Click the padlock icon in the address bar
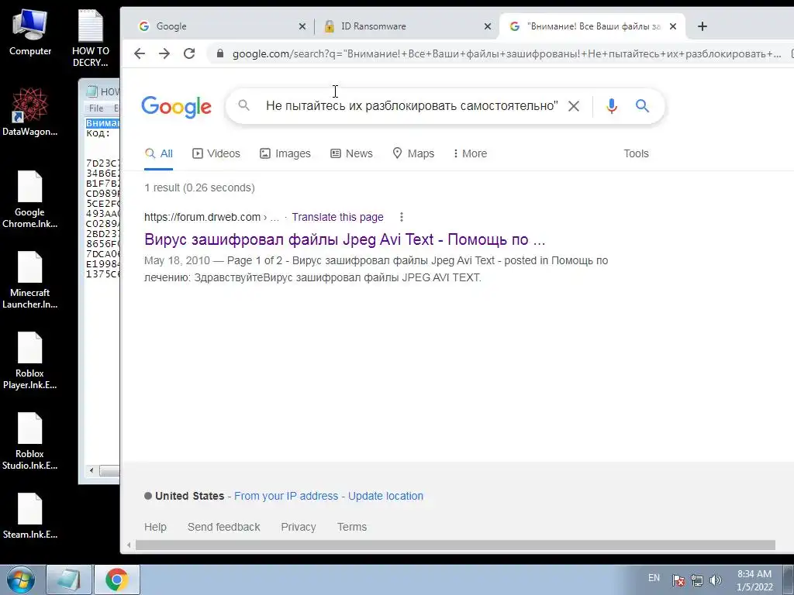 pyautogui.click(x=219, y=53)
